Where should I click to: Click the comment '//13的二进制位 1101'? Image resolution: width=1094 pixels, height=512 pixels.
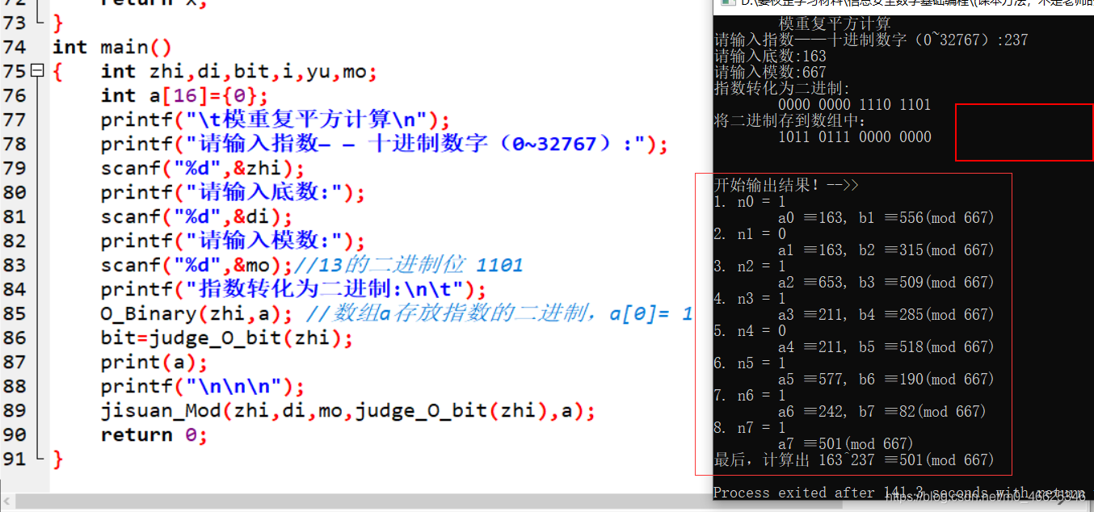coord(408,265)
